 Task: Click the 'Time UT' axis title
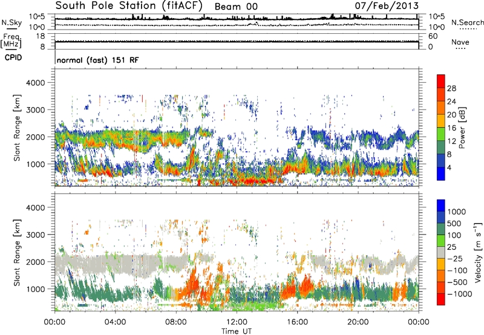(237, 331)
